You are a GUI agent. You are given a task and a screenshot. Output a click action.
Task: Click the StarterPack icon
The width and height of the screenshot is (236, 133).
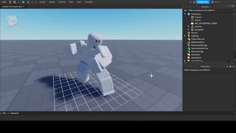(189, 58)
